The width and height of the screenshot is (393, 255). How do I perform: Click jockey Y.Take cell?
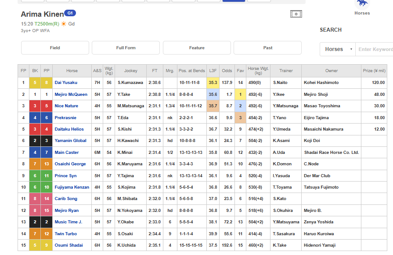pos(130,95)
